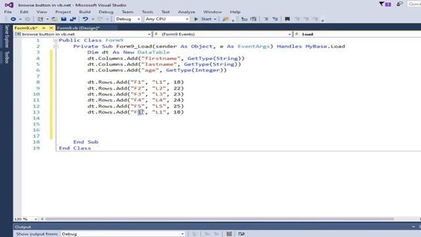Click the "lastname" string on line 5
The height and width of the screenshot is (237, 421).
pos(159,65)
